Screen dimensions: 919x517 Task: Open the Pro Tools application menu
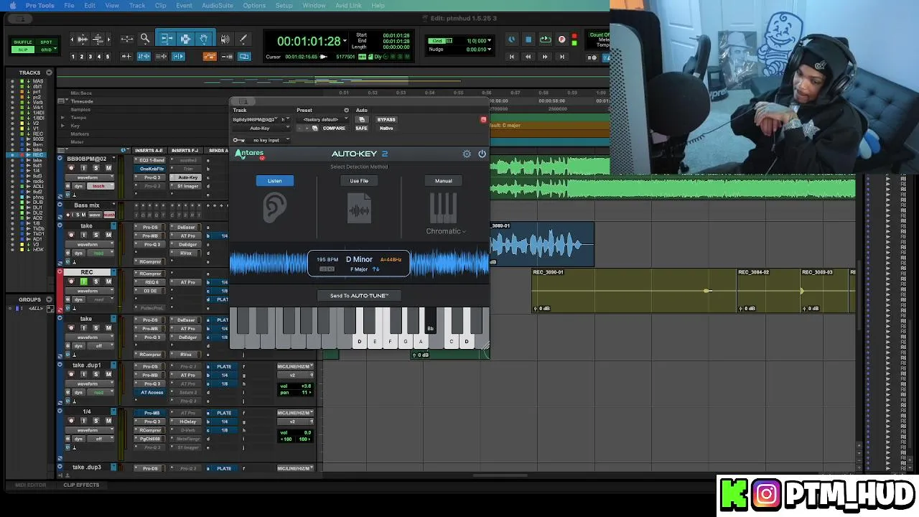(x=38, y=6)
